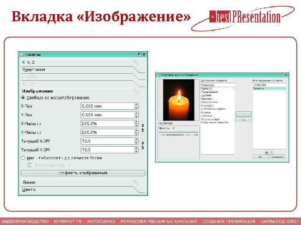
Task: Click the remove-effect << button
Action: pyautogui.click(x=243, y=120)
